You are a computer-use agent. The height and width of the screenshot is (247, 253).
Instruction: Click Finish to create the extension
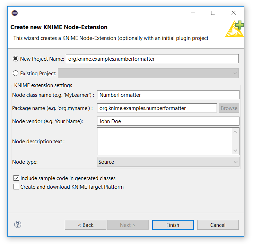click(x=173, y=225)
